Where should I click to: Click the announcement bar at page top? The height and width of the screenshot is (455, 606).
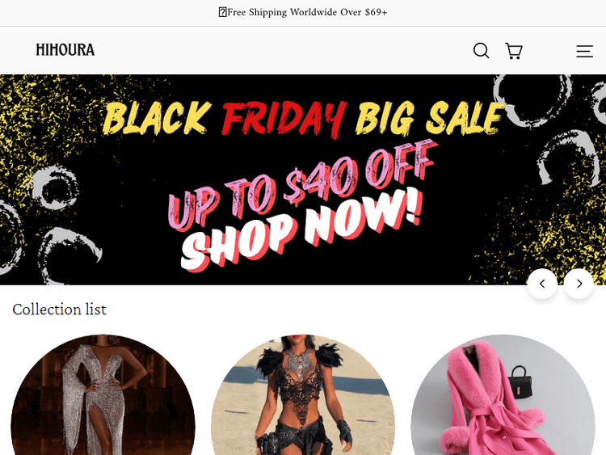click(x=303, y=13)
